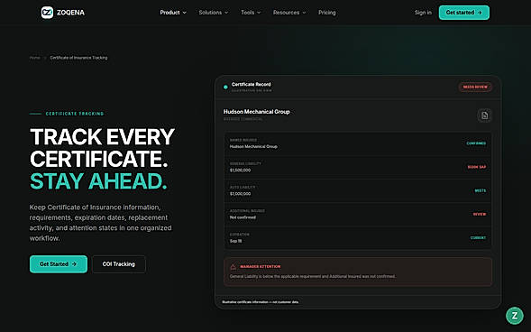
Task: Click the $500K gap tag on General Liability
Action: 477,167
